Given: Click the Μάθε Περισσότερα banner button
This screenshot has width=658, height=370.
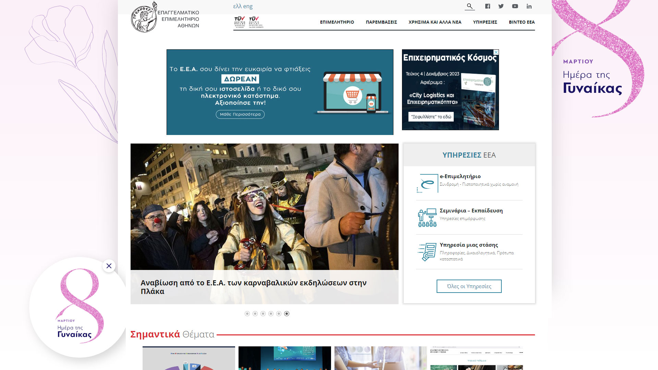Looking at the screenshot, I should [x=240, y=114].
